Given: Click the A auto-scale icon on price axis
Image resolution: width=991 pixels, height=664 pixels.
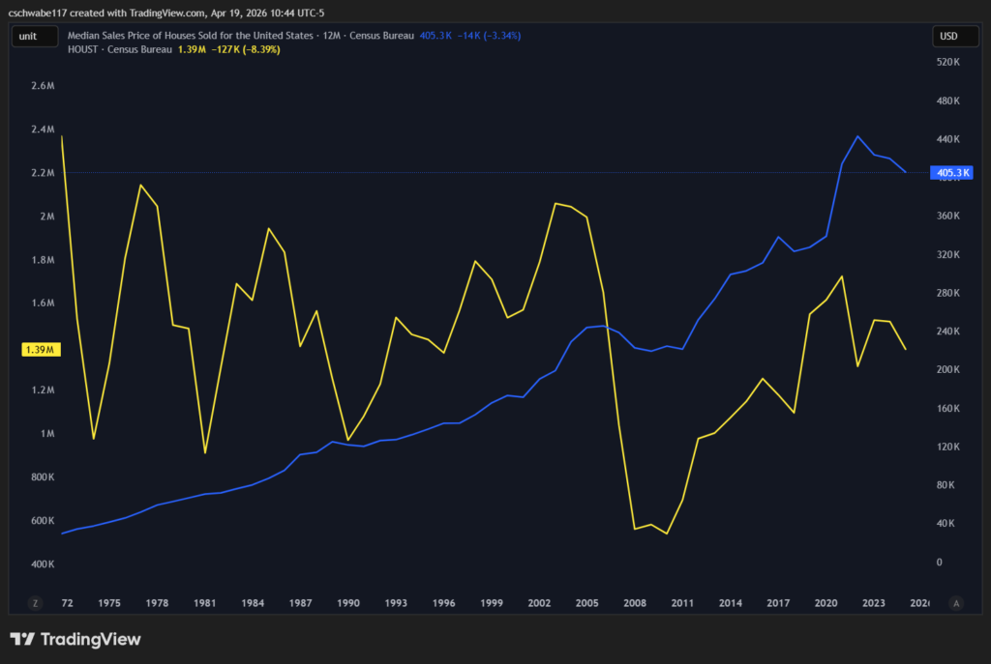Looking at the screenshot, I should 954,602.
